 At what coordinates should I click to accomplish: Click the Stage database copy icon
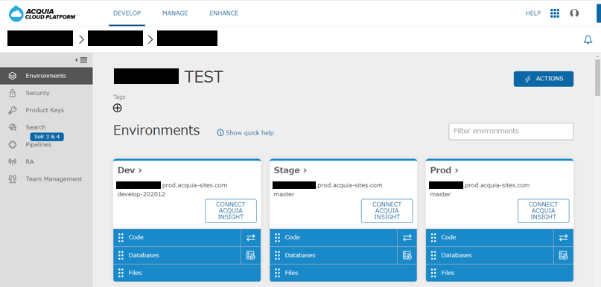[x=407, y=255]
